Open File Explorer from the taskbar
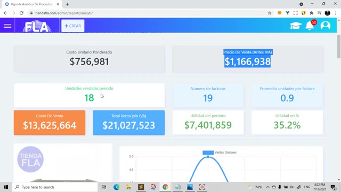 pyautogui.click(x=128, y=187)
